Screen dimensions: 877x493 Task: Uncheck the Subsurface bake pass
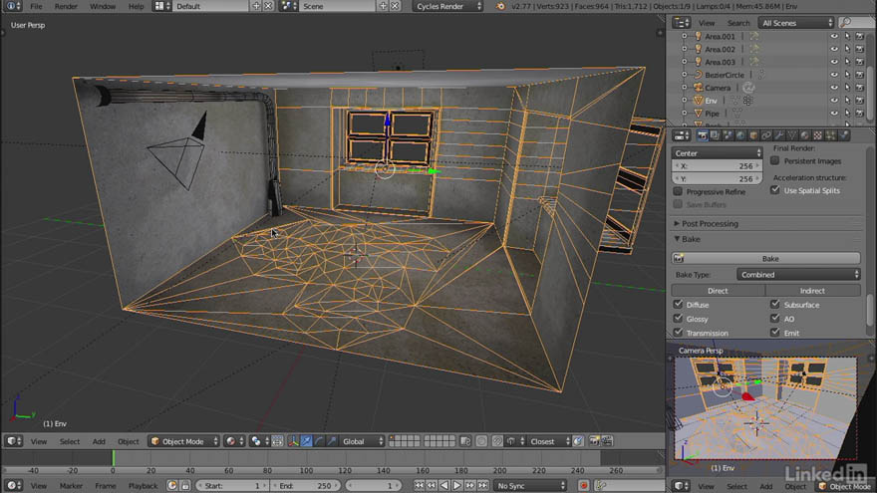point(774,305)
